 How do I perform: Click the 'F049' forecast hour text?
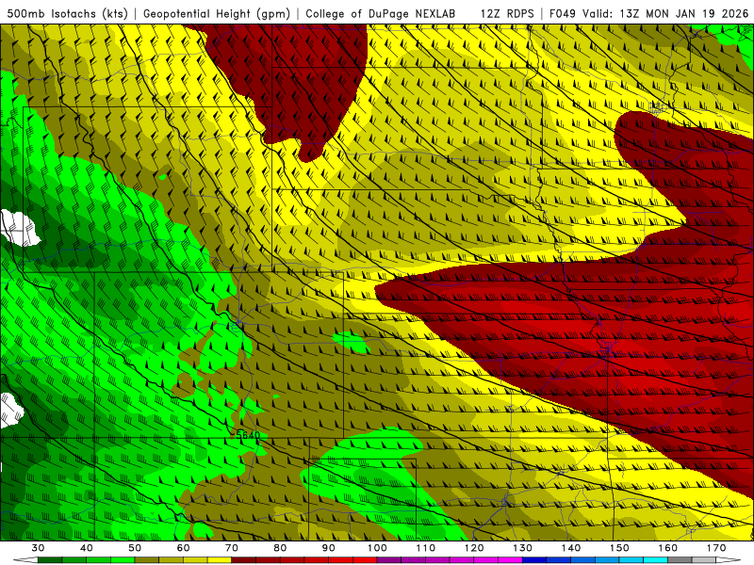[563, 13]
